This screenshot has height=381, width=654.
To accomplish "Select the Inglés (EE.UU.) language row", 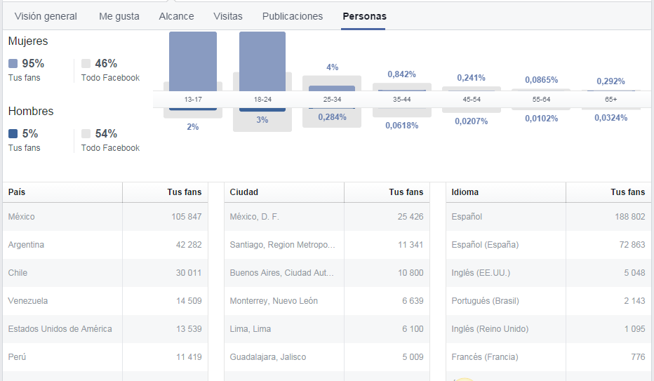I will 549,273.
